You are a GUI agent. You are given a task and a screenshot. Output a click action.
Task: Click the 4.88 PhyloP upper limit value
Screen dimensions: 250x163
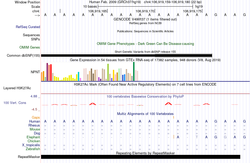click(34, 96)
